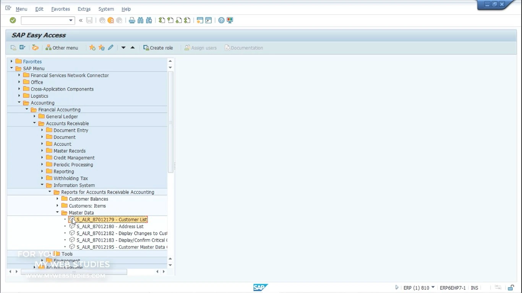Click the Find binoculars icon
This screenshot has height=293, width=522.
(x=140, y=20)
